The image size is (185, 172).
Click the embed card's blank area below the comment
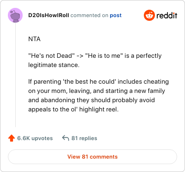point(96,121)
